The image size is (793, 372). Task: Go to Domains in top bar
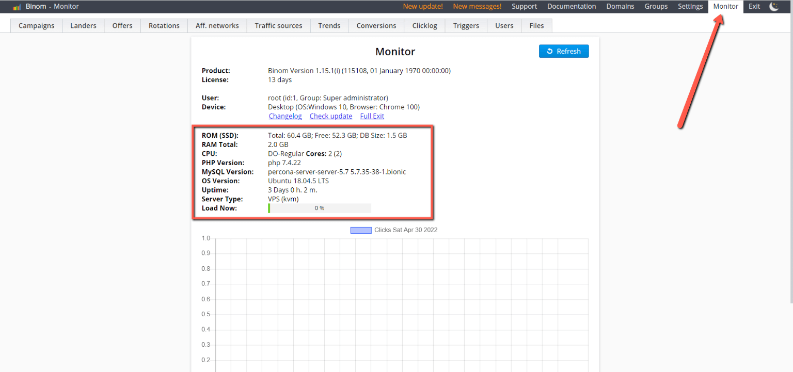tap(620, 7)
